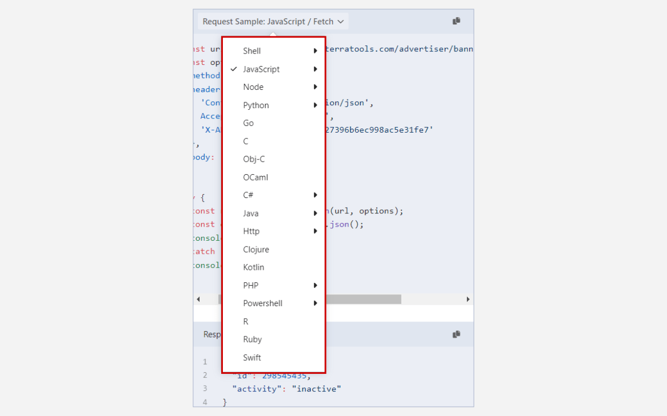Open the Request Sample language dropdown
667x416 pixels.
pos(273,20)
